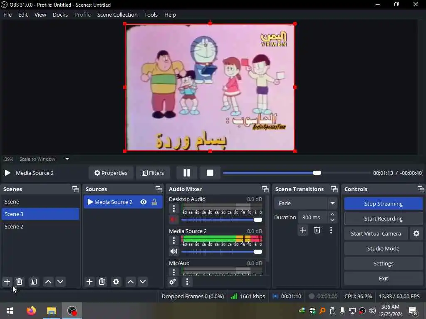Adjust Desktop Audio volume slider handle

(258, 219)
